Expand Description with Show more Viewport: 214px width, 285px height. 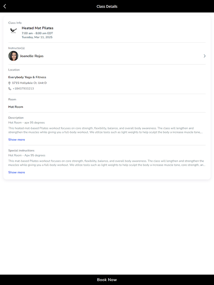16,140
